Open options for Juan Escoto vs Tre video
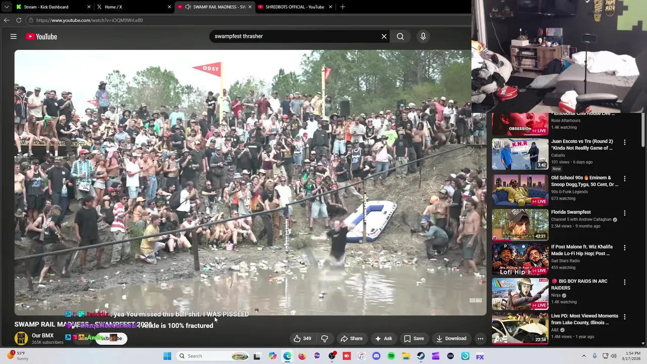The height and width of the screenshot is (364, 647). pyautogui.click(x=625, y=143)
